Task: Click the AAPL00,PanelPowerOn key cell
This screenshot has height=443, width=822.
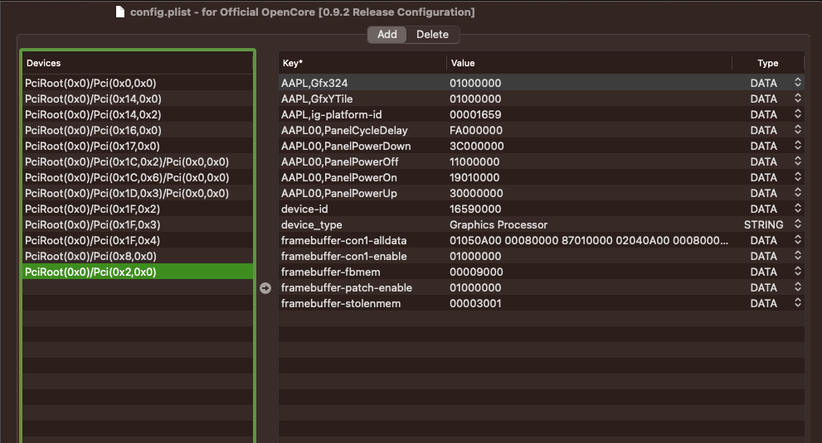Action: 362,177
